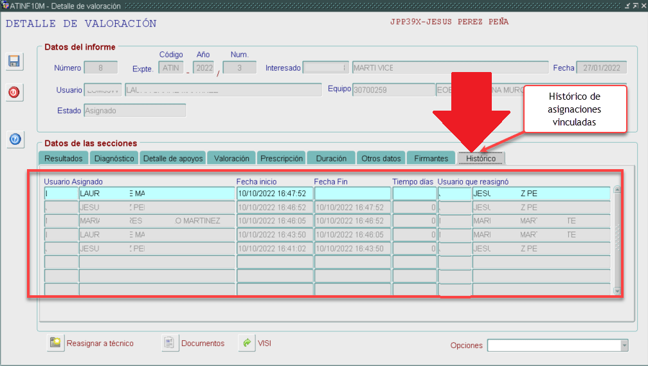The image size is (648, 366).
Task: Open the Documentos icon
Action: click(170, 343)
